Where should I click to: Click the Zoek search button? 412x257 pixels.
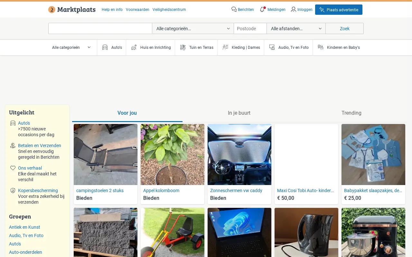(344, 28)
